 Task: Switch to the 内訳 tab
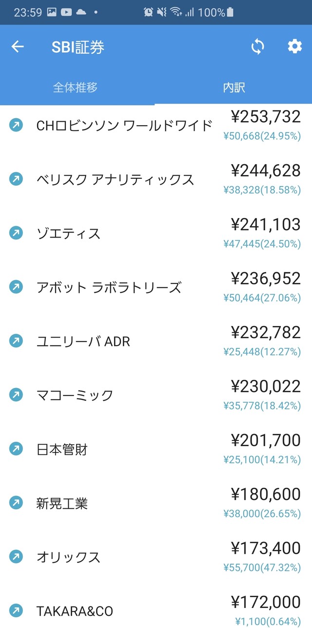pyautogui.click(x=234, y=87)
